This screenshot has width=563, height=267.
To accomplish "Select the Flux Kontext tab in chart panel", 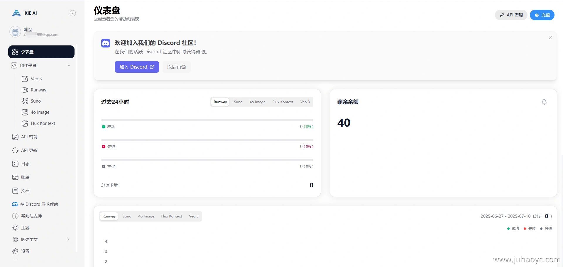I will [172, 216].
